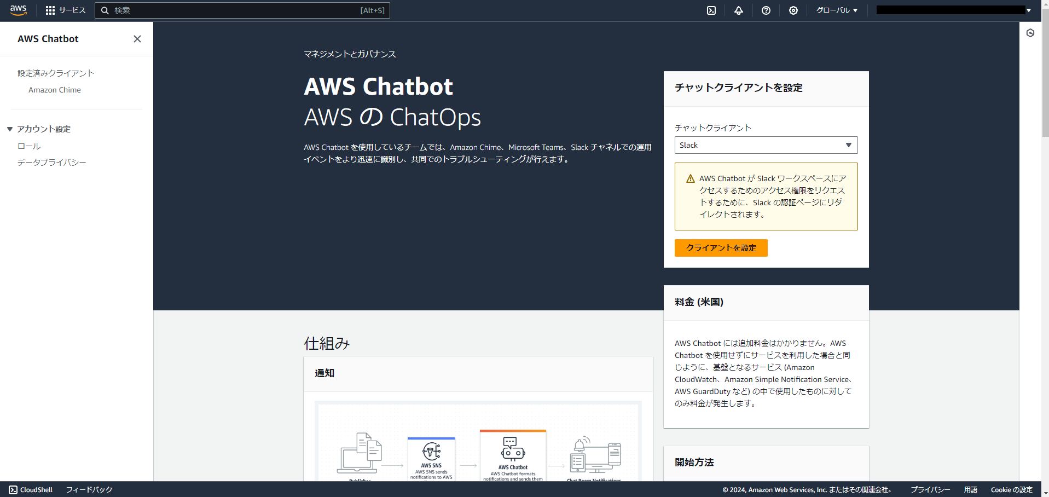Launch CloudShell from top toolbar icon
Screen dimensions: 1049x497
711,10
